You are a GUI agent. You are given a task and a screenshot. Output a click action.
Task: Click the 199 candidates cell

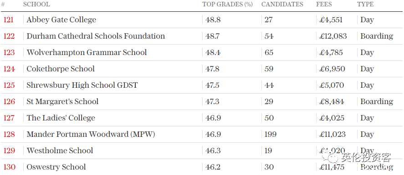coord(270,135)
